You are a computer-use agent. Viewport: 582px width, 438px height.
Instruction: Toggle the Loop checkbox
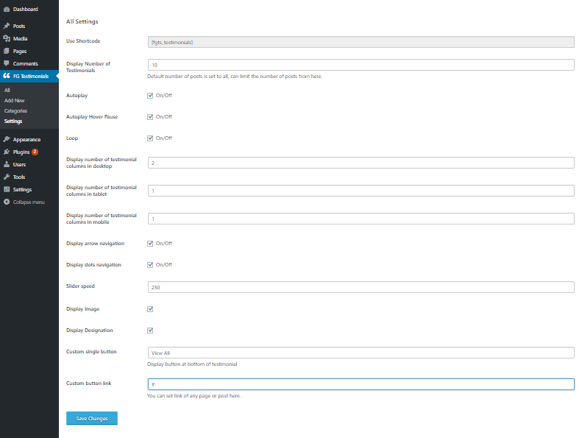point(150,138)
